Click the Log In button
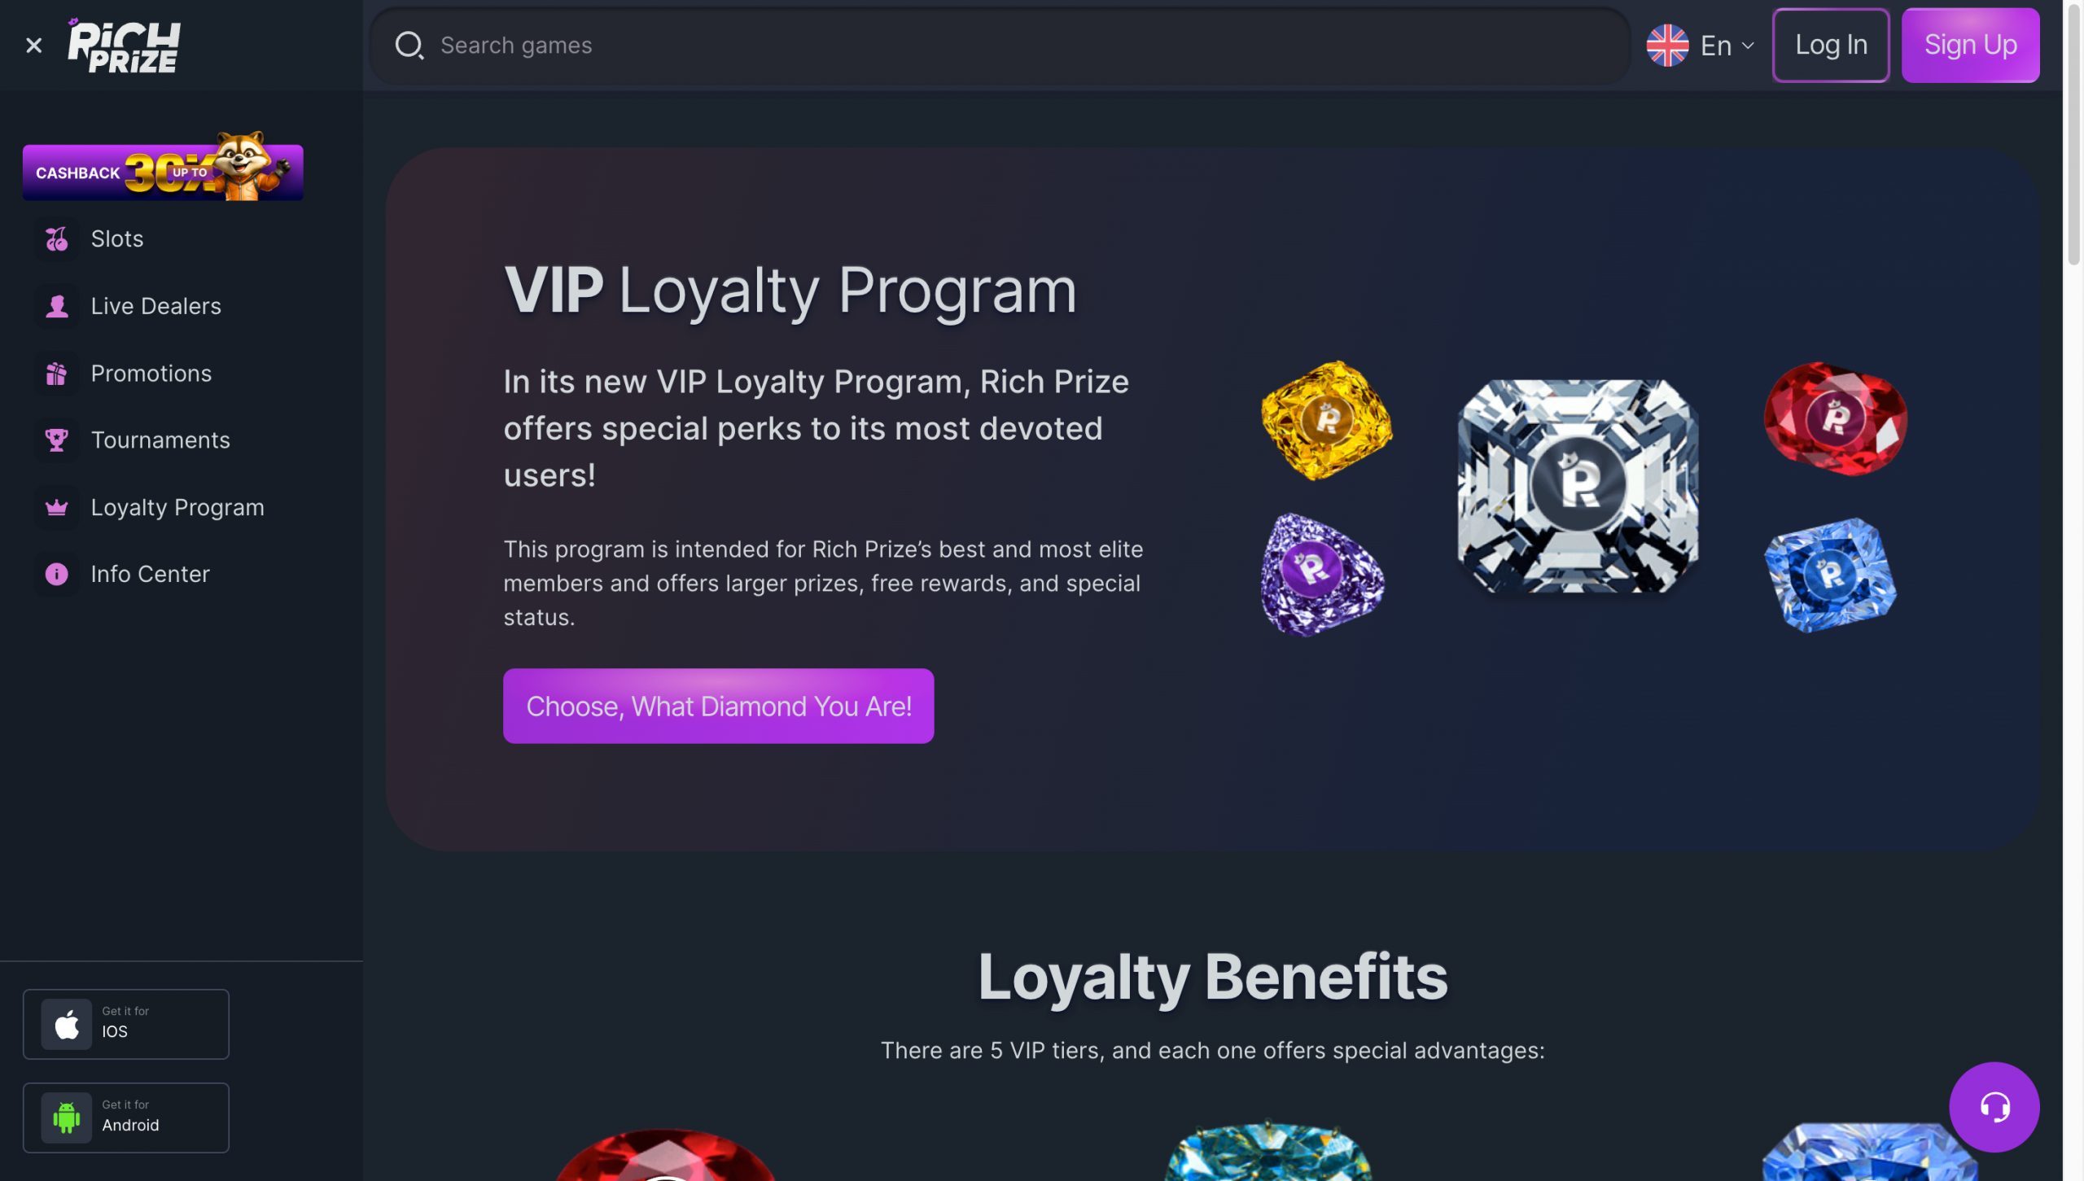 click(1830, 46)
